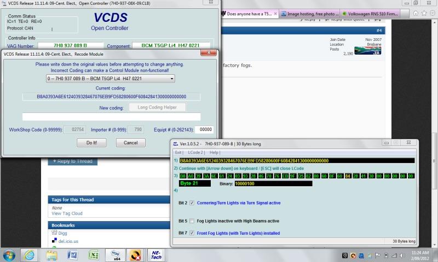Click the orange app taskbar icon with red X
Viewport: 438px width, 262px height.
coord(135,255)
